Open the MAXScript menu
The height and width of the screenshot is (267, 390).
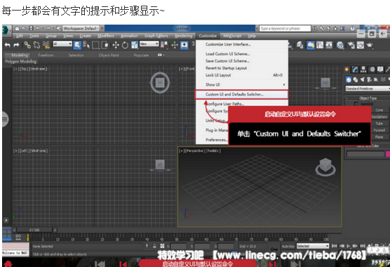pos(231,36)
